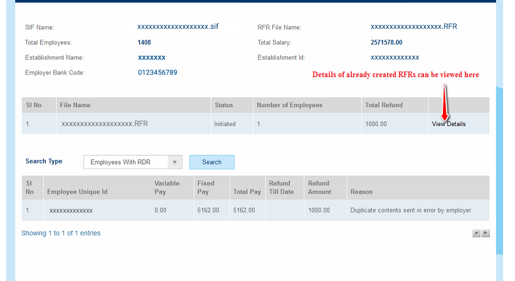Click the 'File Name' column header
Viewport: 515px width, 281px height.
pos(75,105)
